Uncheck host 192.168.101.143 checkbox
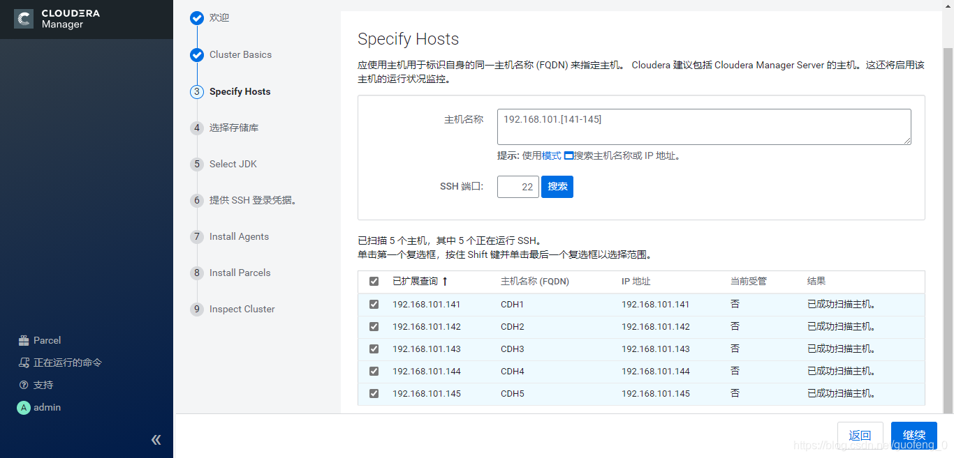Image resolution: width=954 pixels, height=458 pixels. point(374,349)
